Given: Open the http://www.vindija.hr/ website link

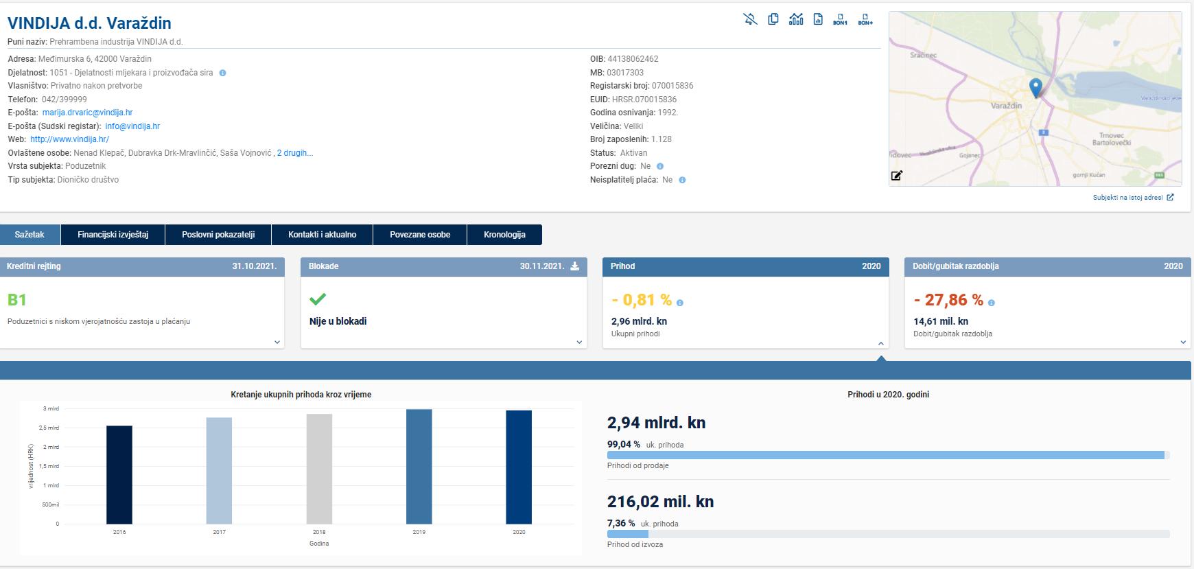Looking at the screenshot, I should [x=69, y=139].
